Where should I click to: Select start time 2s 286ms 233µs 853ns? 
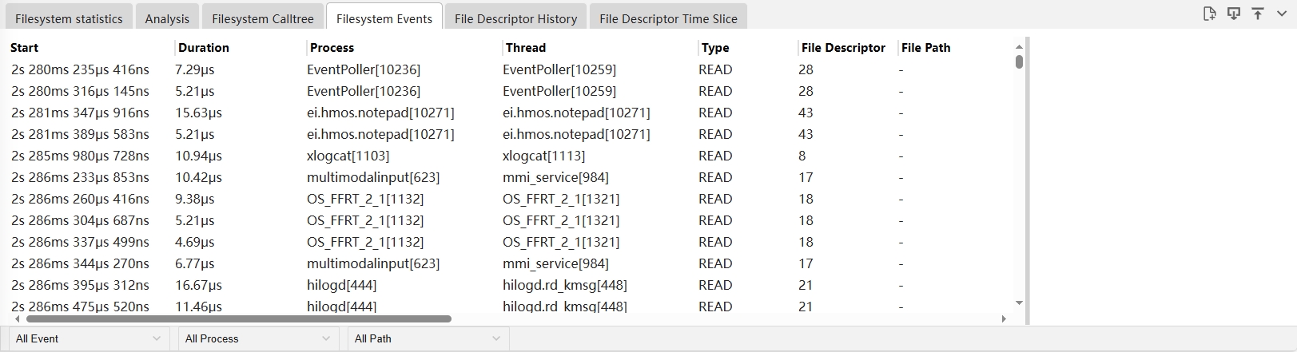80,177
